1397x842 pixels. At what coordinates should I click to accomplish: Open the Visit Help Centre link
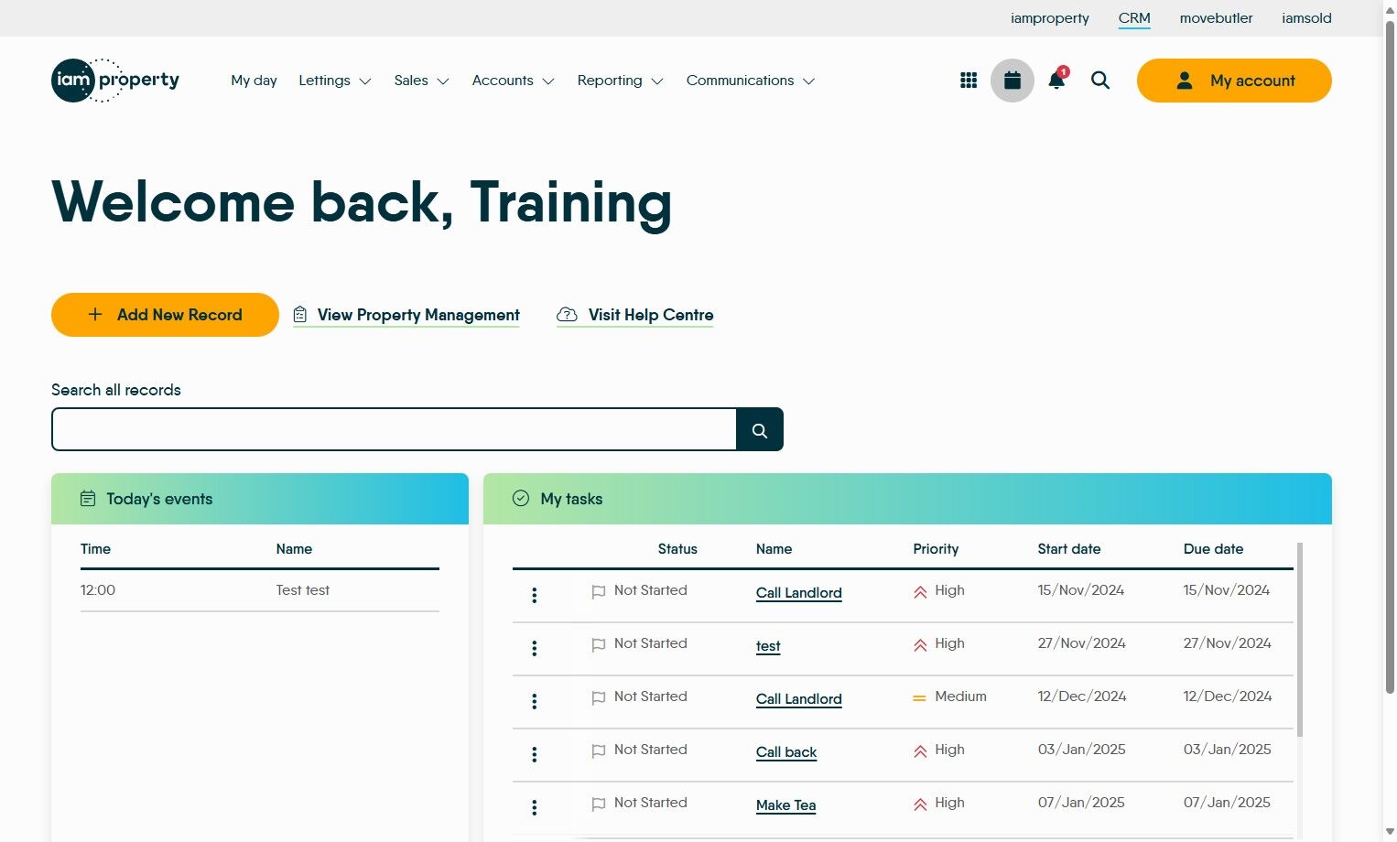click(650, 315)
